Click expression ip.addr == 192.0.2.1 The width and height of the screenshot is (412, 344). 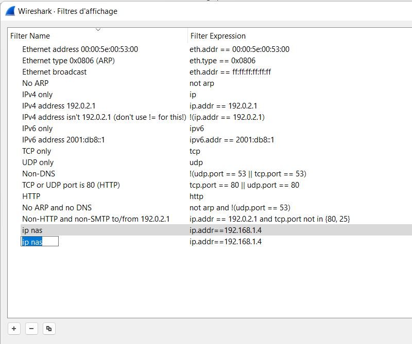tap(223, 106)
